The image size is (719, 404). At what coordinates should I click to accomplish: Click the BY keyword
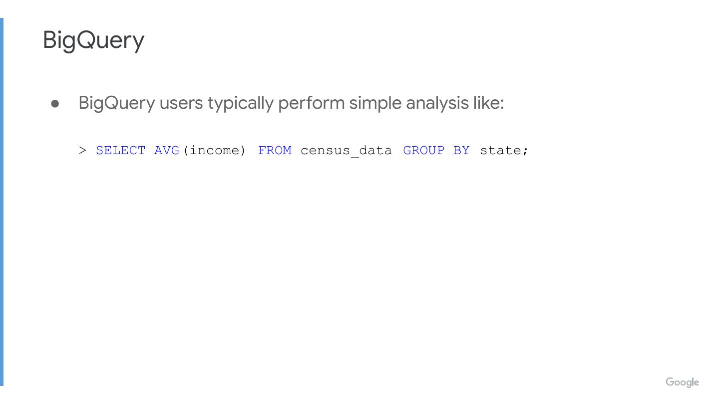(461, 150)
